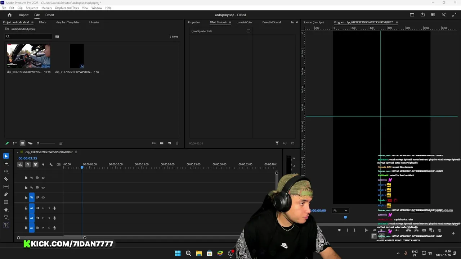The height and width of the screenshot is (259, 461).
Task: Click New Item icon in Project panel
Action: point(169,143)
